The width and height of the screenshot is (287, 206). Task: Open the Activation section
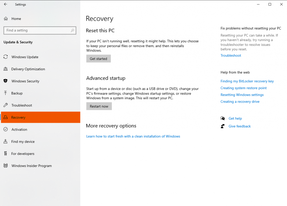[x=40, y=129]
